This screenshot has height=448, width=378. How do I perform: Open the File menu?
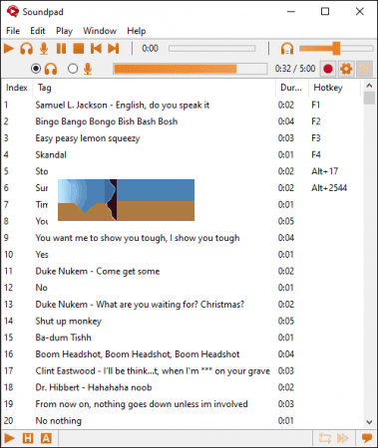13,31
